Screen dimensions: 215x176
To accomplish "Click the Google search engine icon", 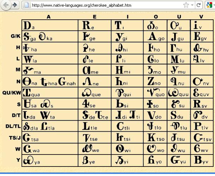I will [209, 5].
